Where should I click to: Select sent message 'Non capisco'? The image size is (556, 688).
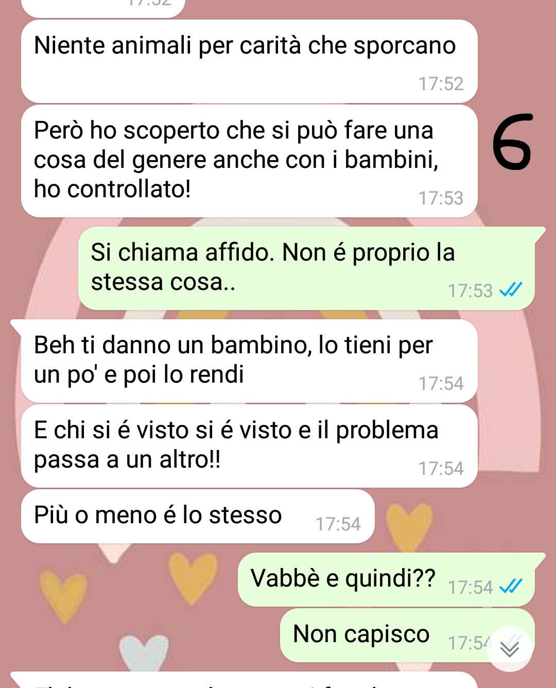(407, 635)
